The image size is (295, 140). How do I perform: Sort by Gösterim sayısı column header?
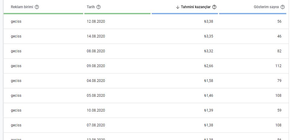coord(266,7)
